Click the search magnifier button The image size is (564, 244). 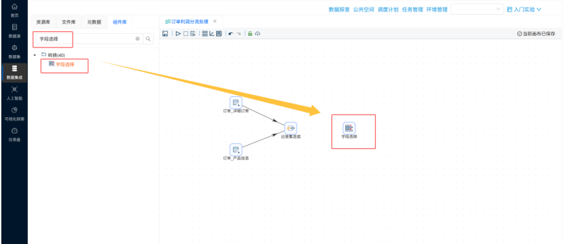coord(148,39)
